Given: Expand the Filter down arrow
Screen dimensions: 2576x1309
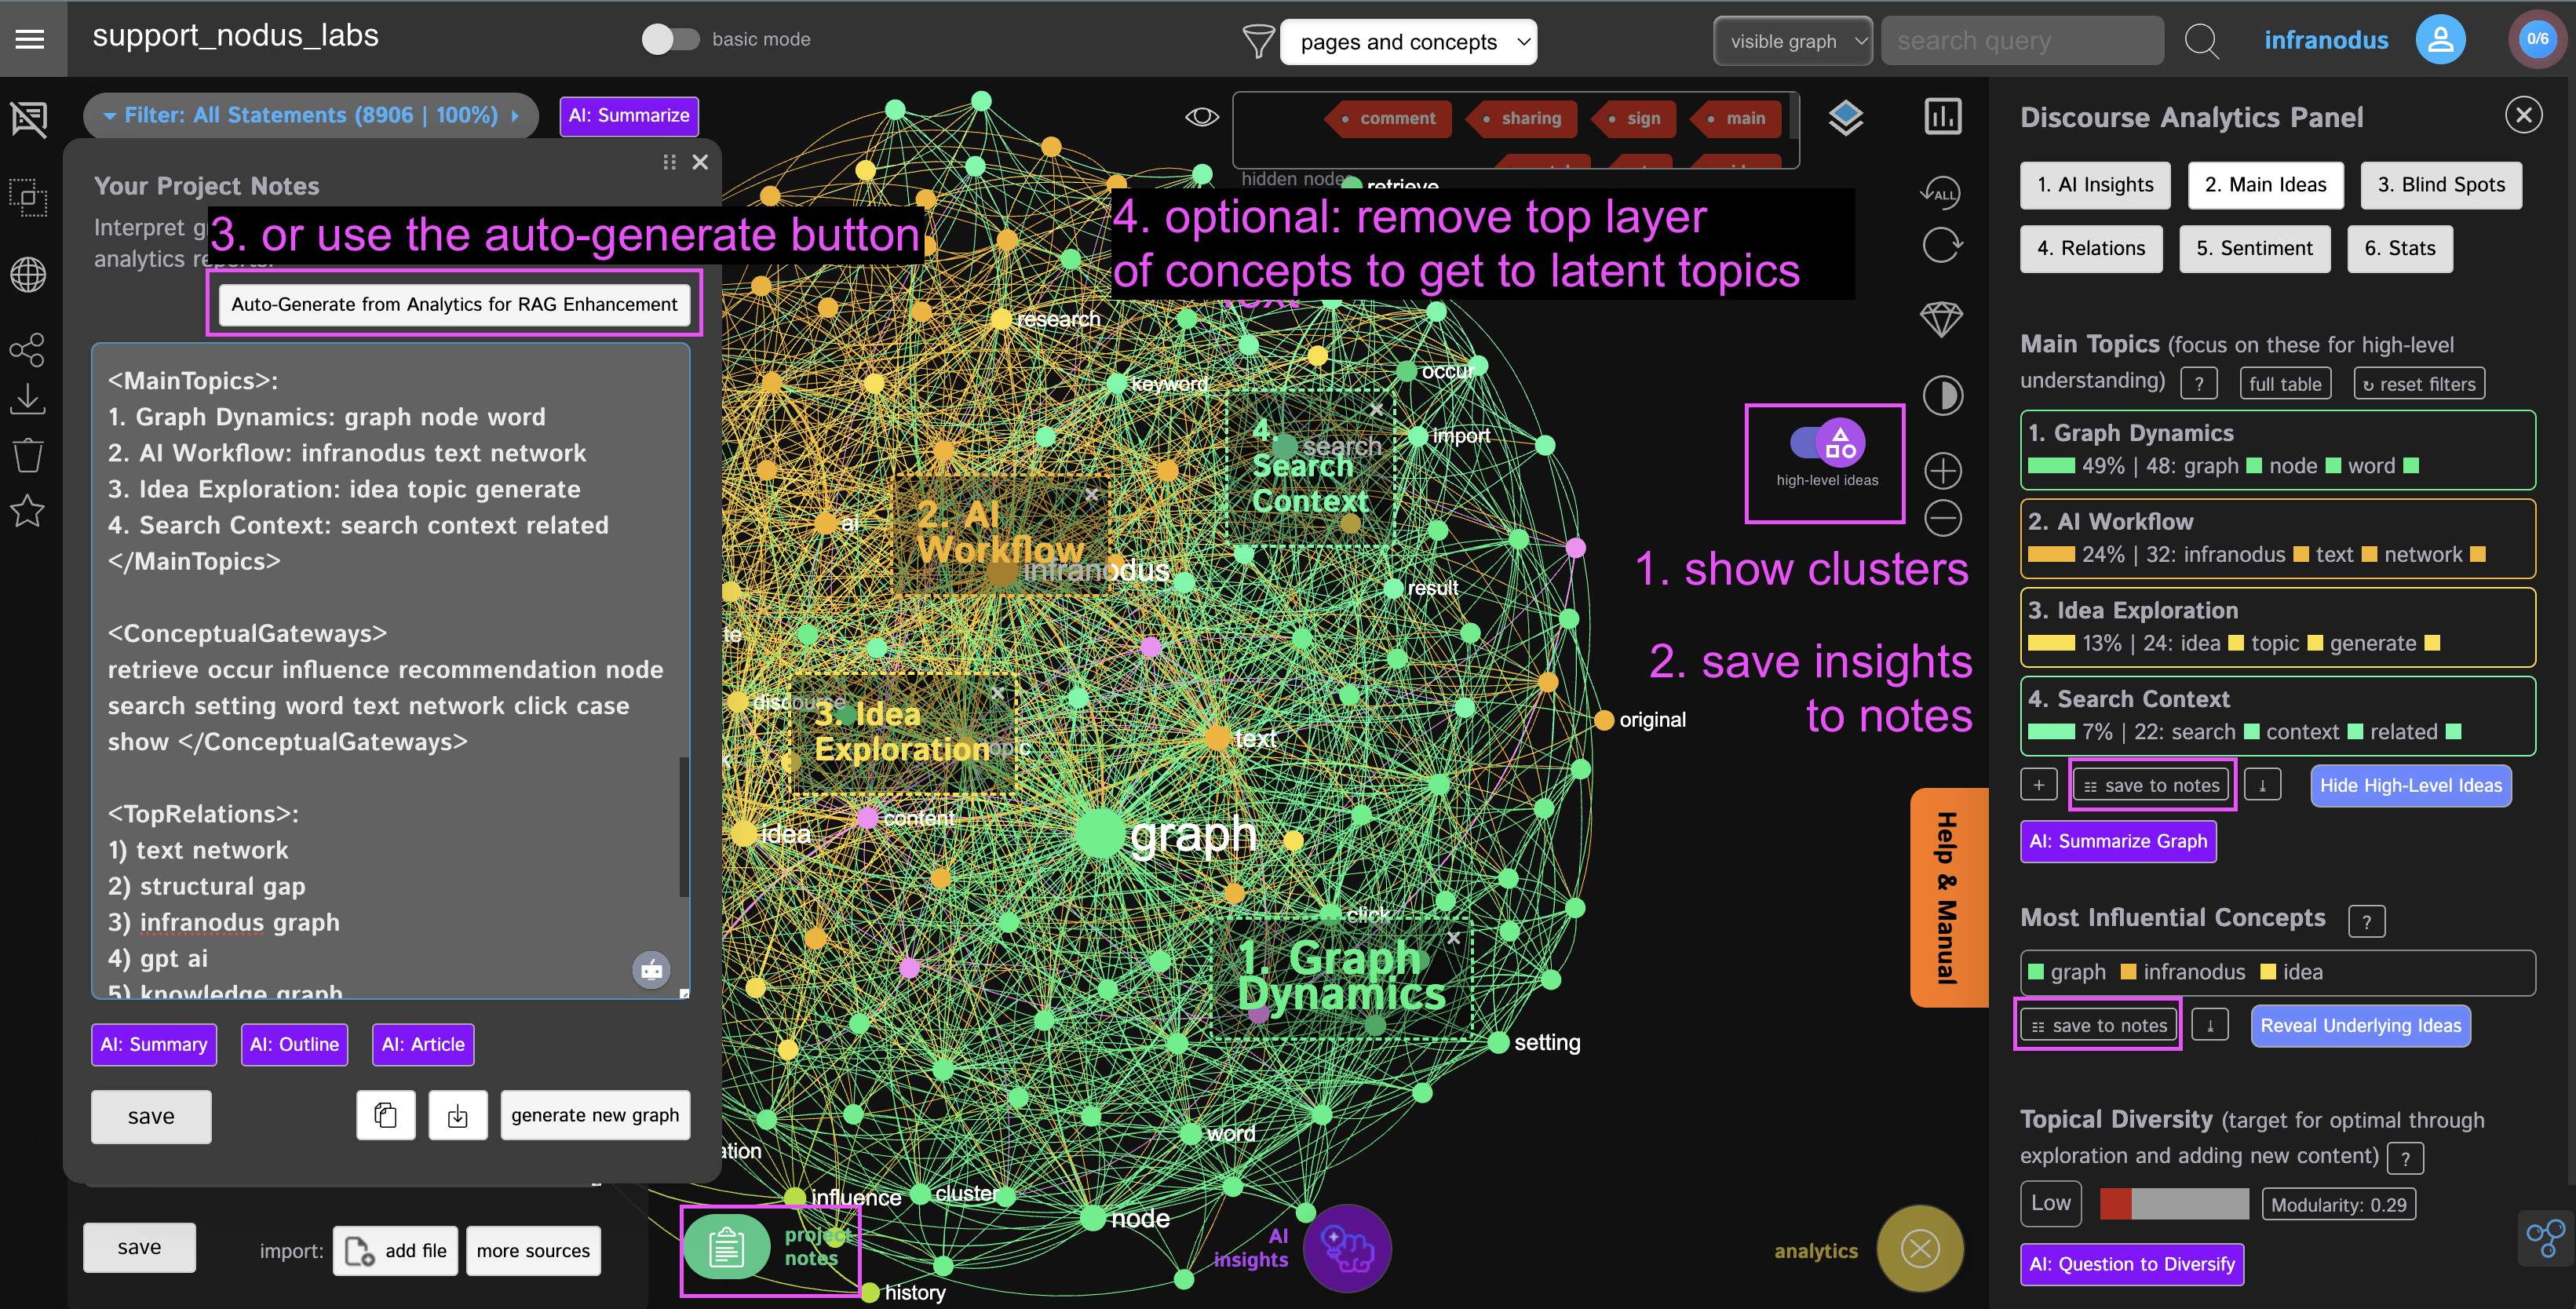Looking at the screenshot, I should [109, 116].
